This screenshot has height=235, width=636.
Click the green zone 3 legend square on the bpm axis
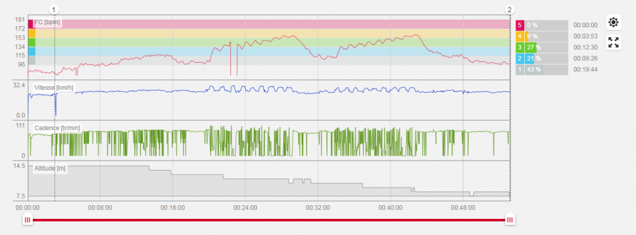click(32, 42)
